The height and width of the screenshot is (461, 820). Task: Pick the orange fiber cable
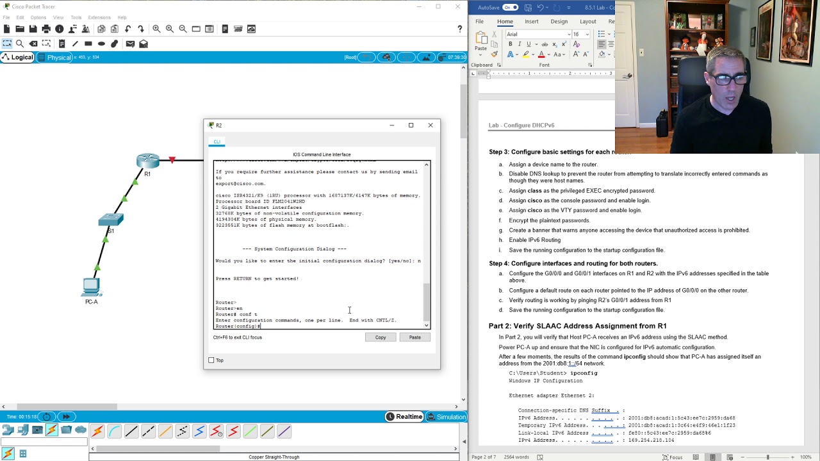coord(165,431)
